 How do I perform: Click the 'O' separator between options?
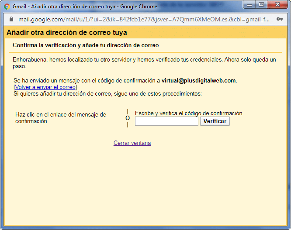[x=128, y=118]
